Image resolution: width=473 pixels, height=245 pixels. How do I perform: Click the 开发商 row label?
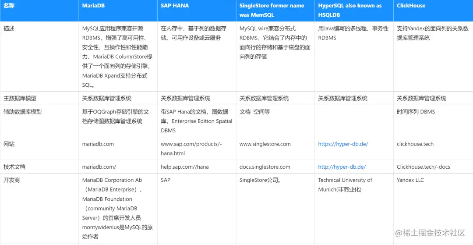[x=11, y=180]
